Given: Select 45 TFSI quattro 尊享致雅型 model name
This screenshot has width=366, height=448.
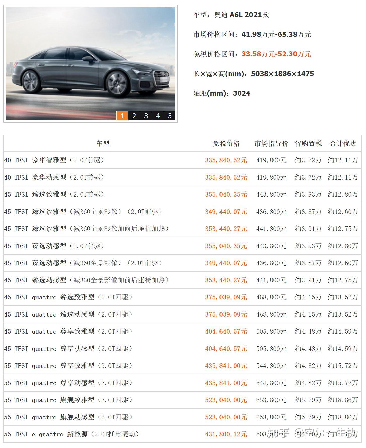Looking at the screenshot, I should point(68,331).
